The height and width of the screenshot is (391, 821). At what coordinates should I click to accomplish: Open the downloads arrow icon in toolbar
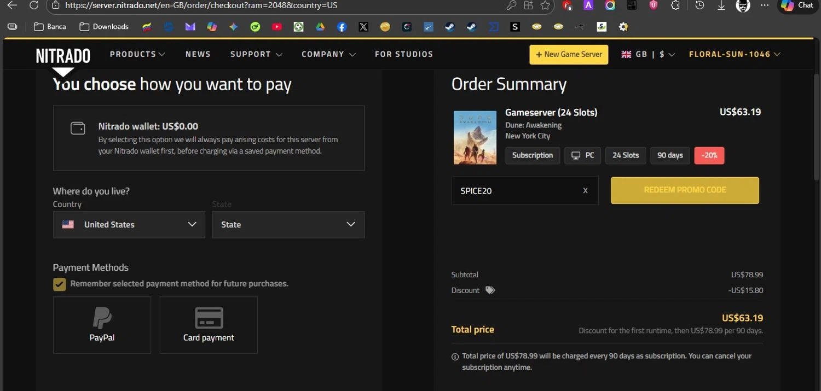point(721,5)
